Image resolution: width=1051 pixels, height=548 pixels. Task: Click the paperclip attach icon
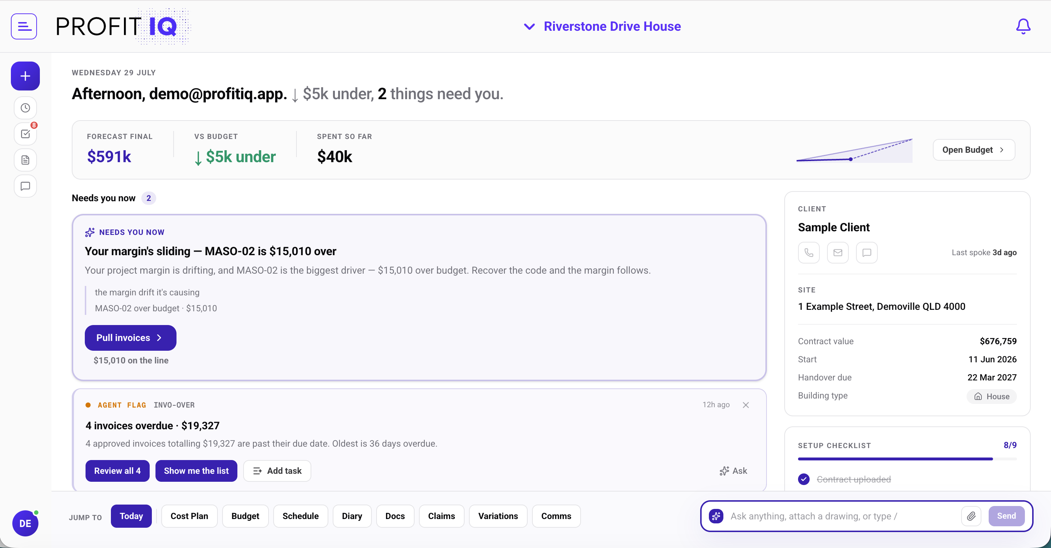(971, 516)
